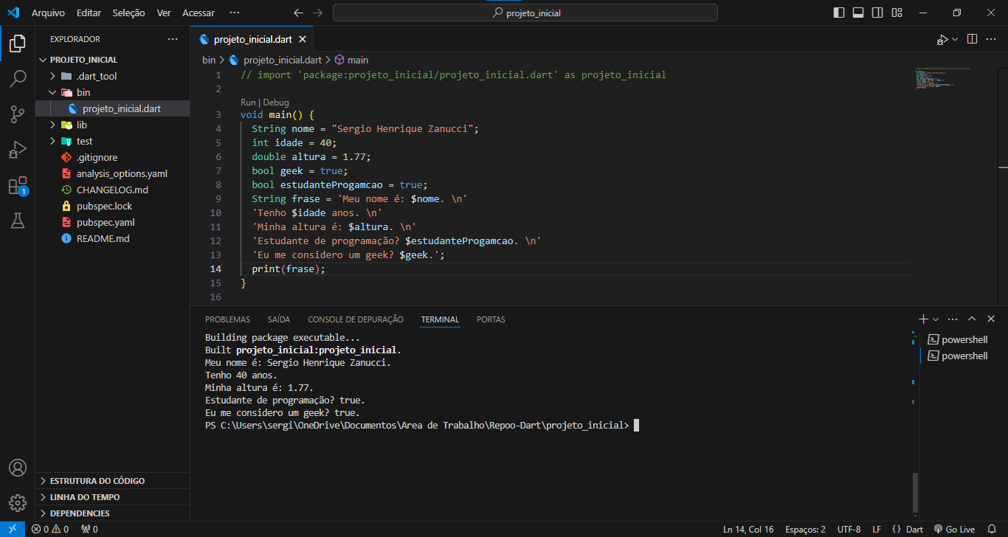Switch to the PORTAS tab
The width and height of the screenshot is (1008, 537).
tap(491, 319)
